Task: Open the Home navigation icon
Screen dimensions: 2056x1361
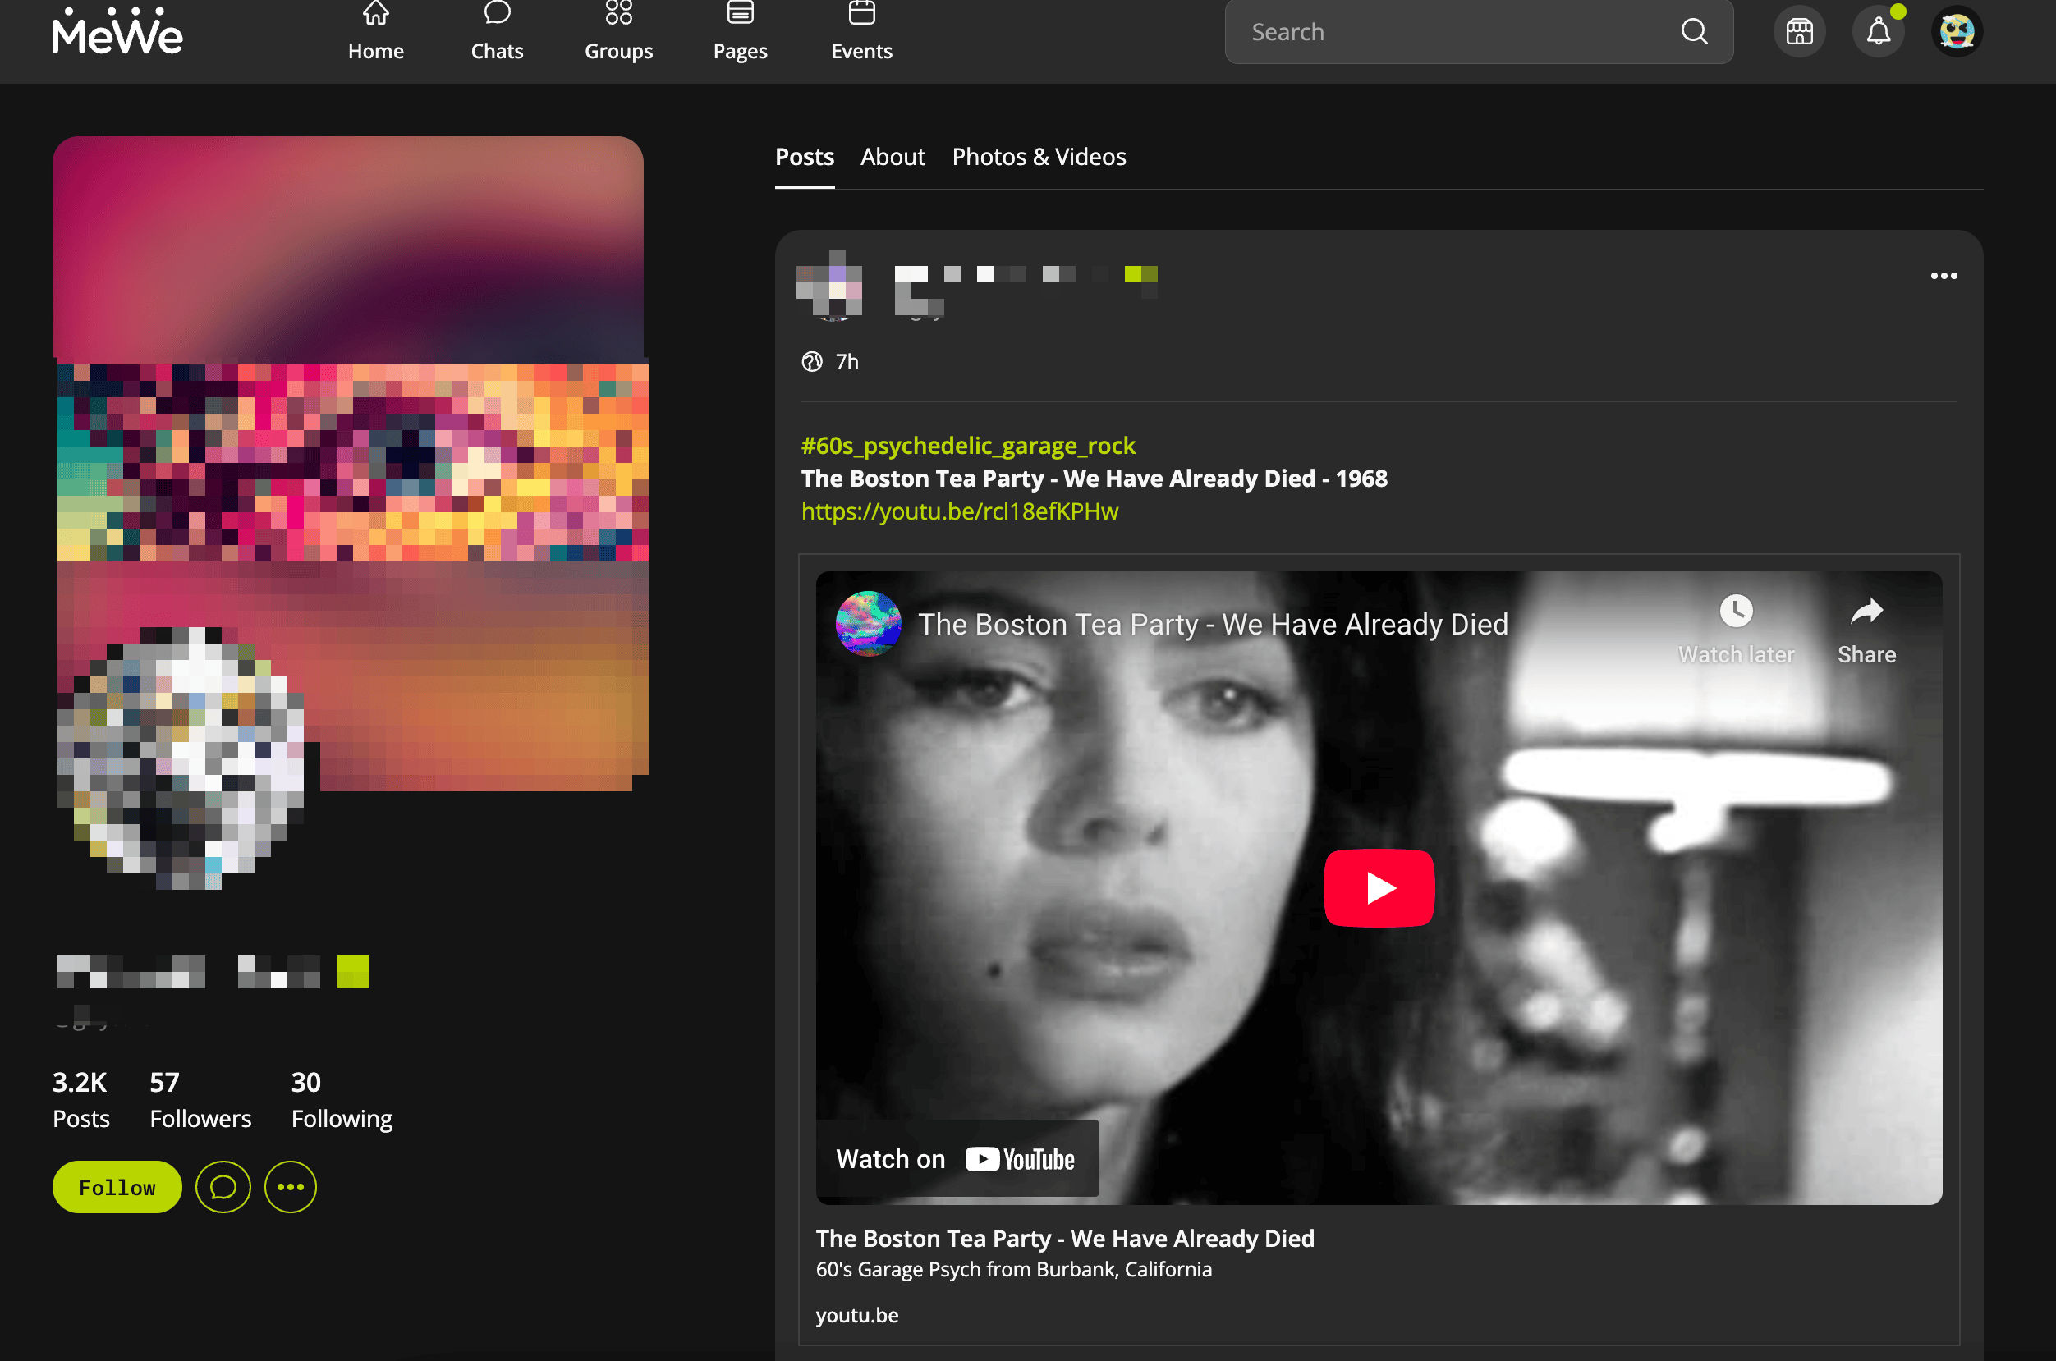Action: click(x=375, y=32)
